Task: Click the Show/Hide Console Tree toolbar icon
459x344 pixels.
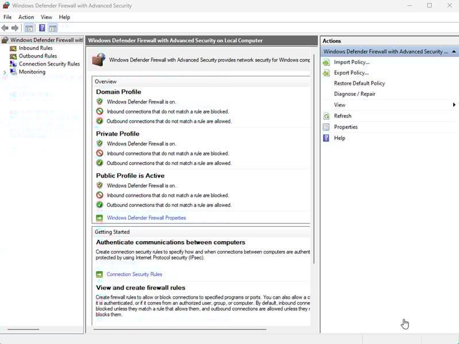Action: (29, 28)
